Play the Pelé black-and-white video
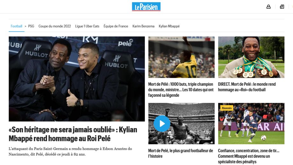 click(162, 124)
